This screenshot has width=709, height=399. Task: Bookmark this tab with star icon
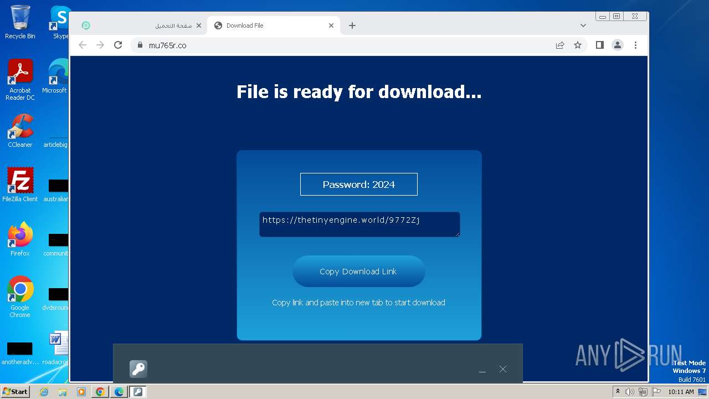[578, 45]
